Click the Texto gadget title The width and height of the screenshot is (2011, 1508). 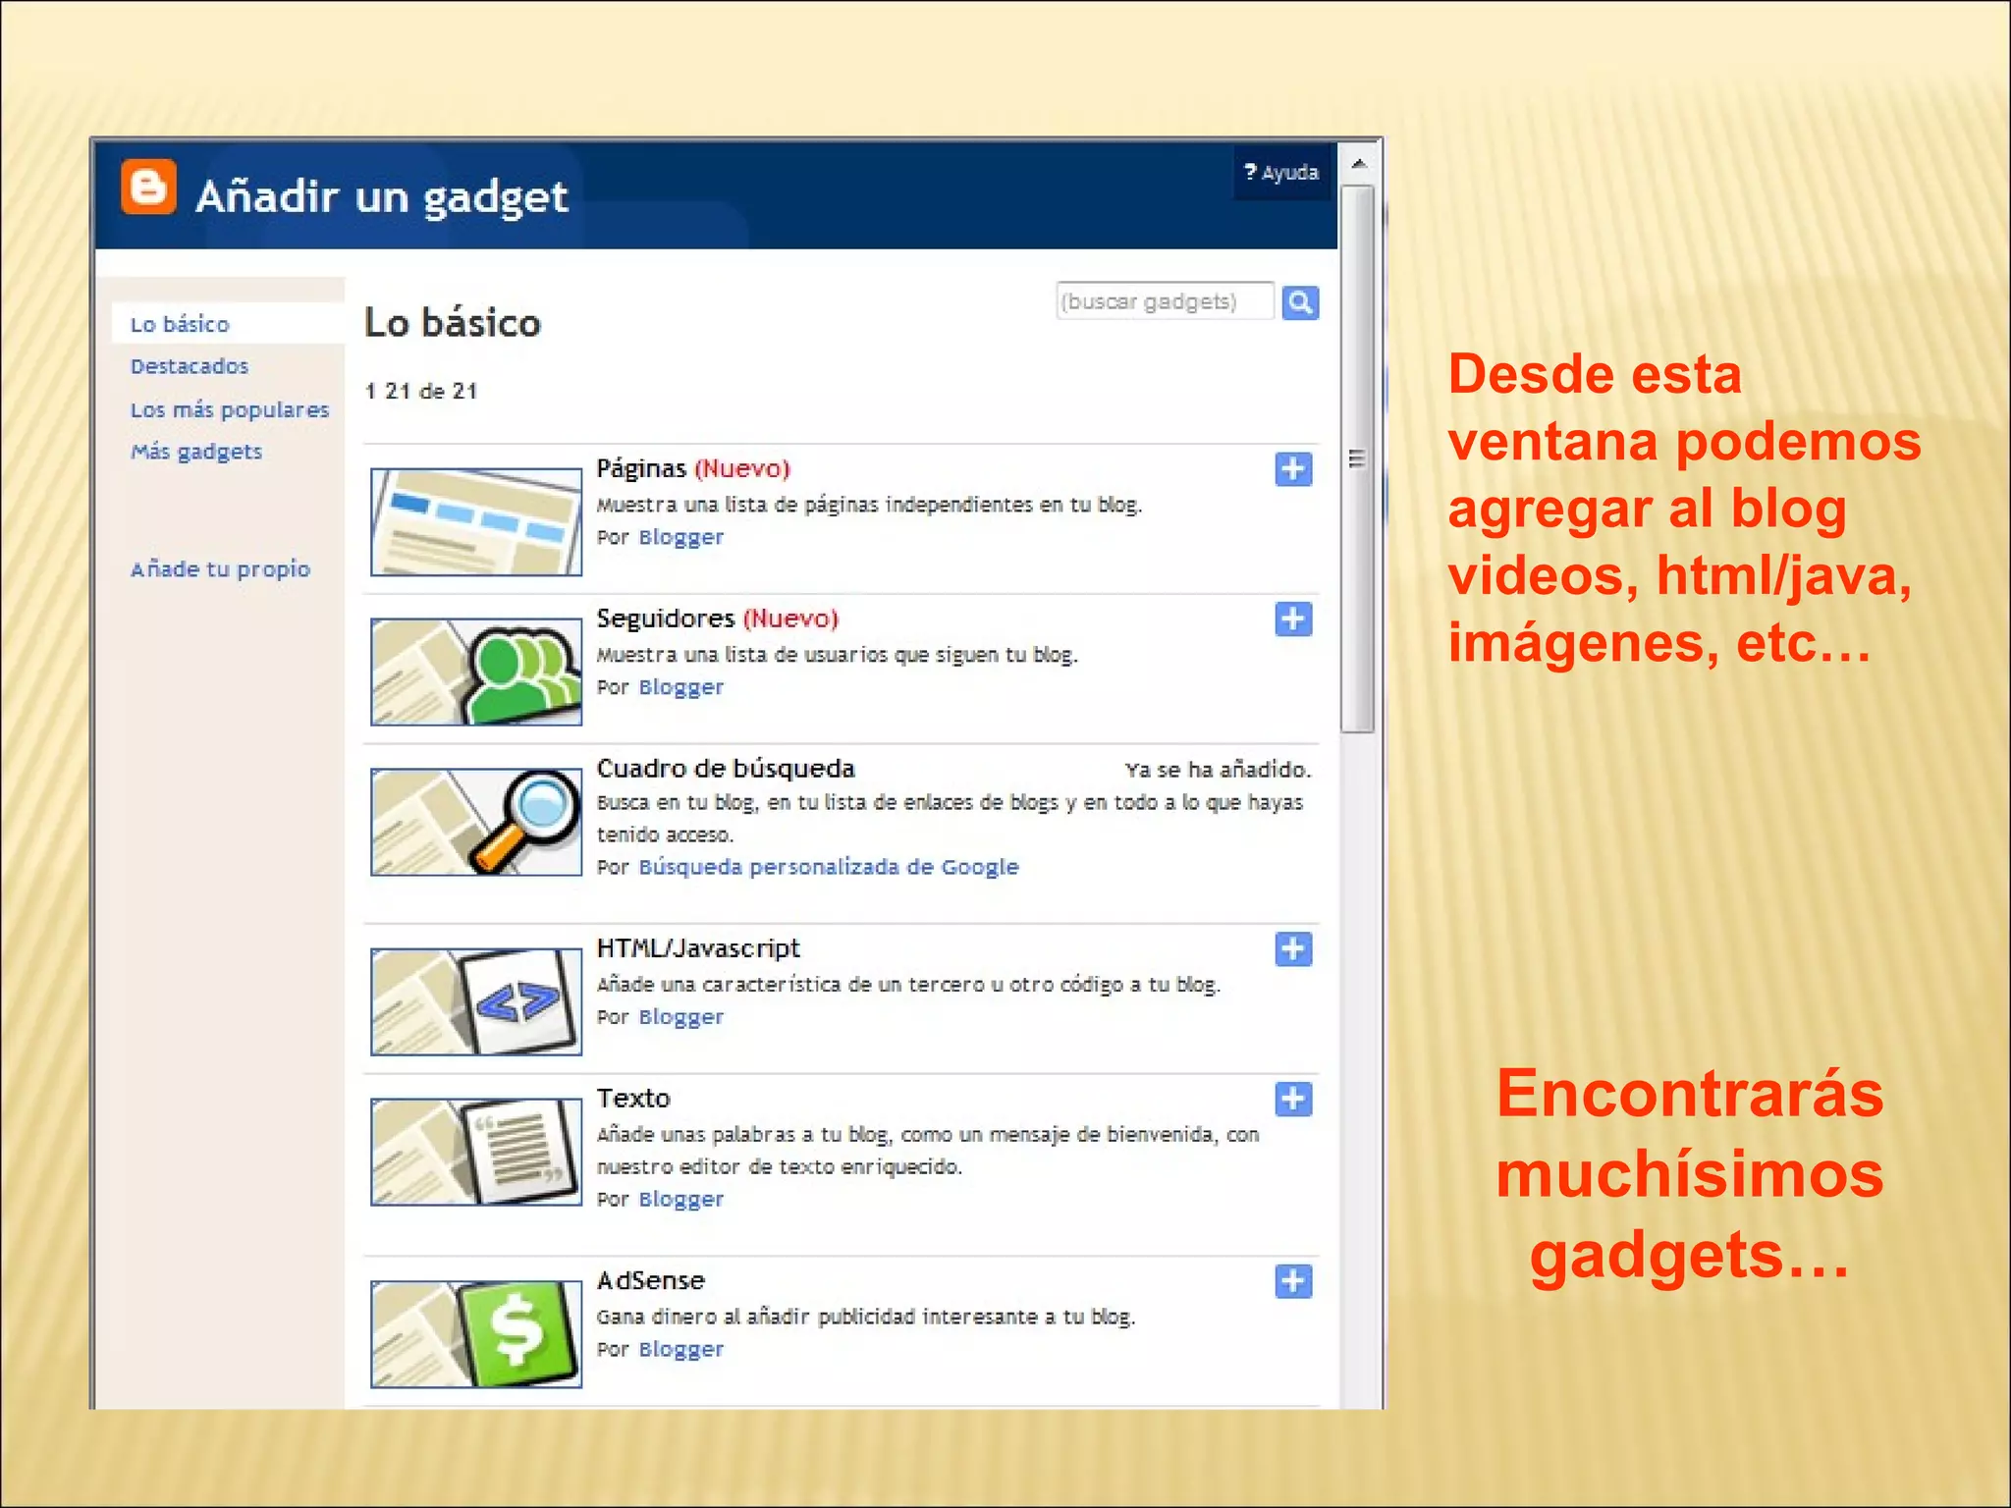tap(633, 1099)
